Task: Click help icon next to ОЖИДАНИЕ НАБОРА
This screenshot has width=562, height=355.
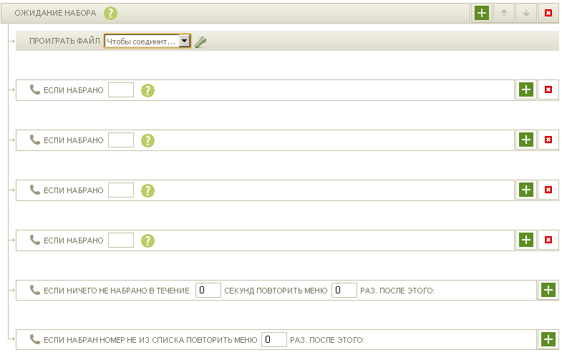Action: 110,14
